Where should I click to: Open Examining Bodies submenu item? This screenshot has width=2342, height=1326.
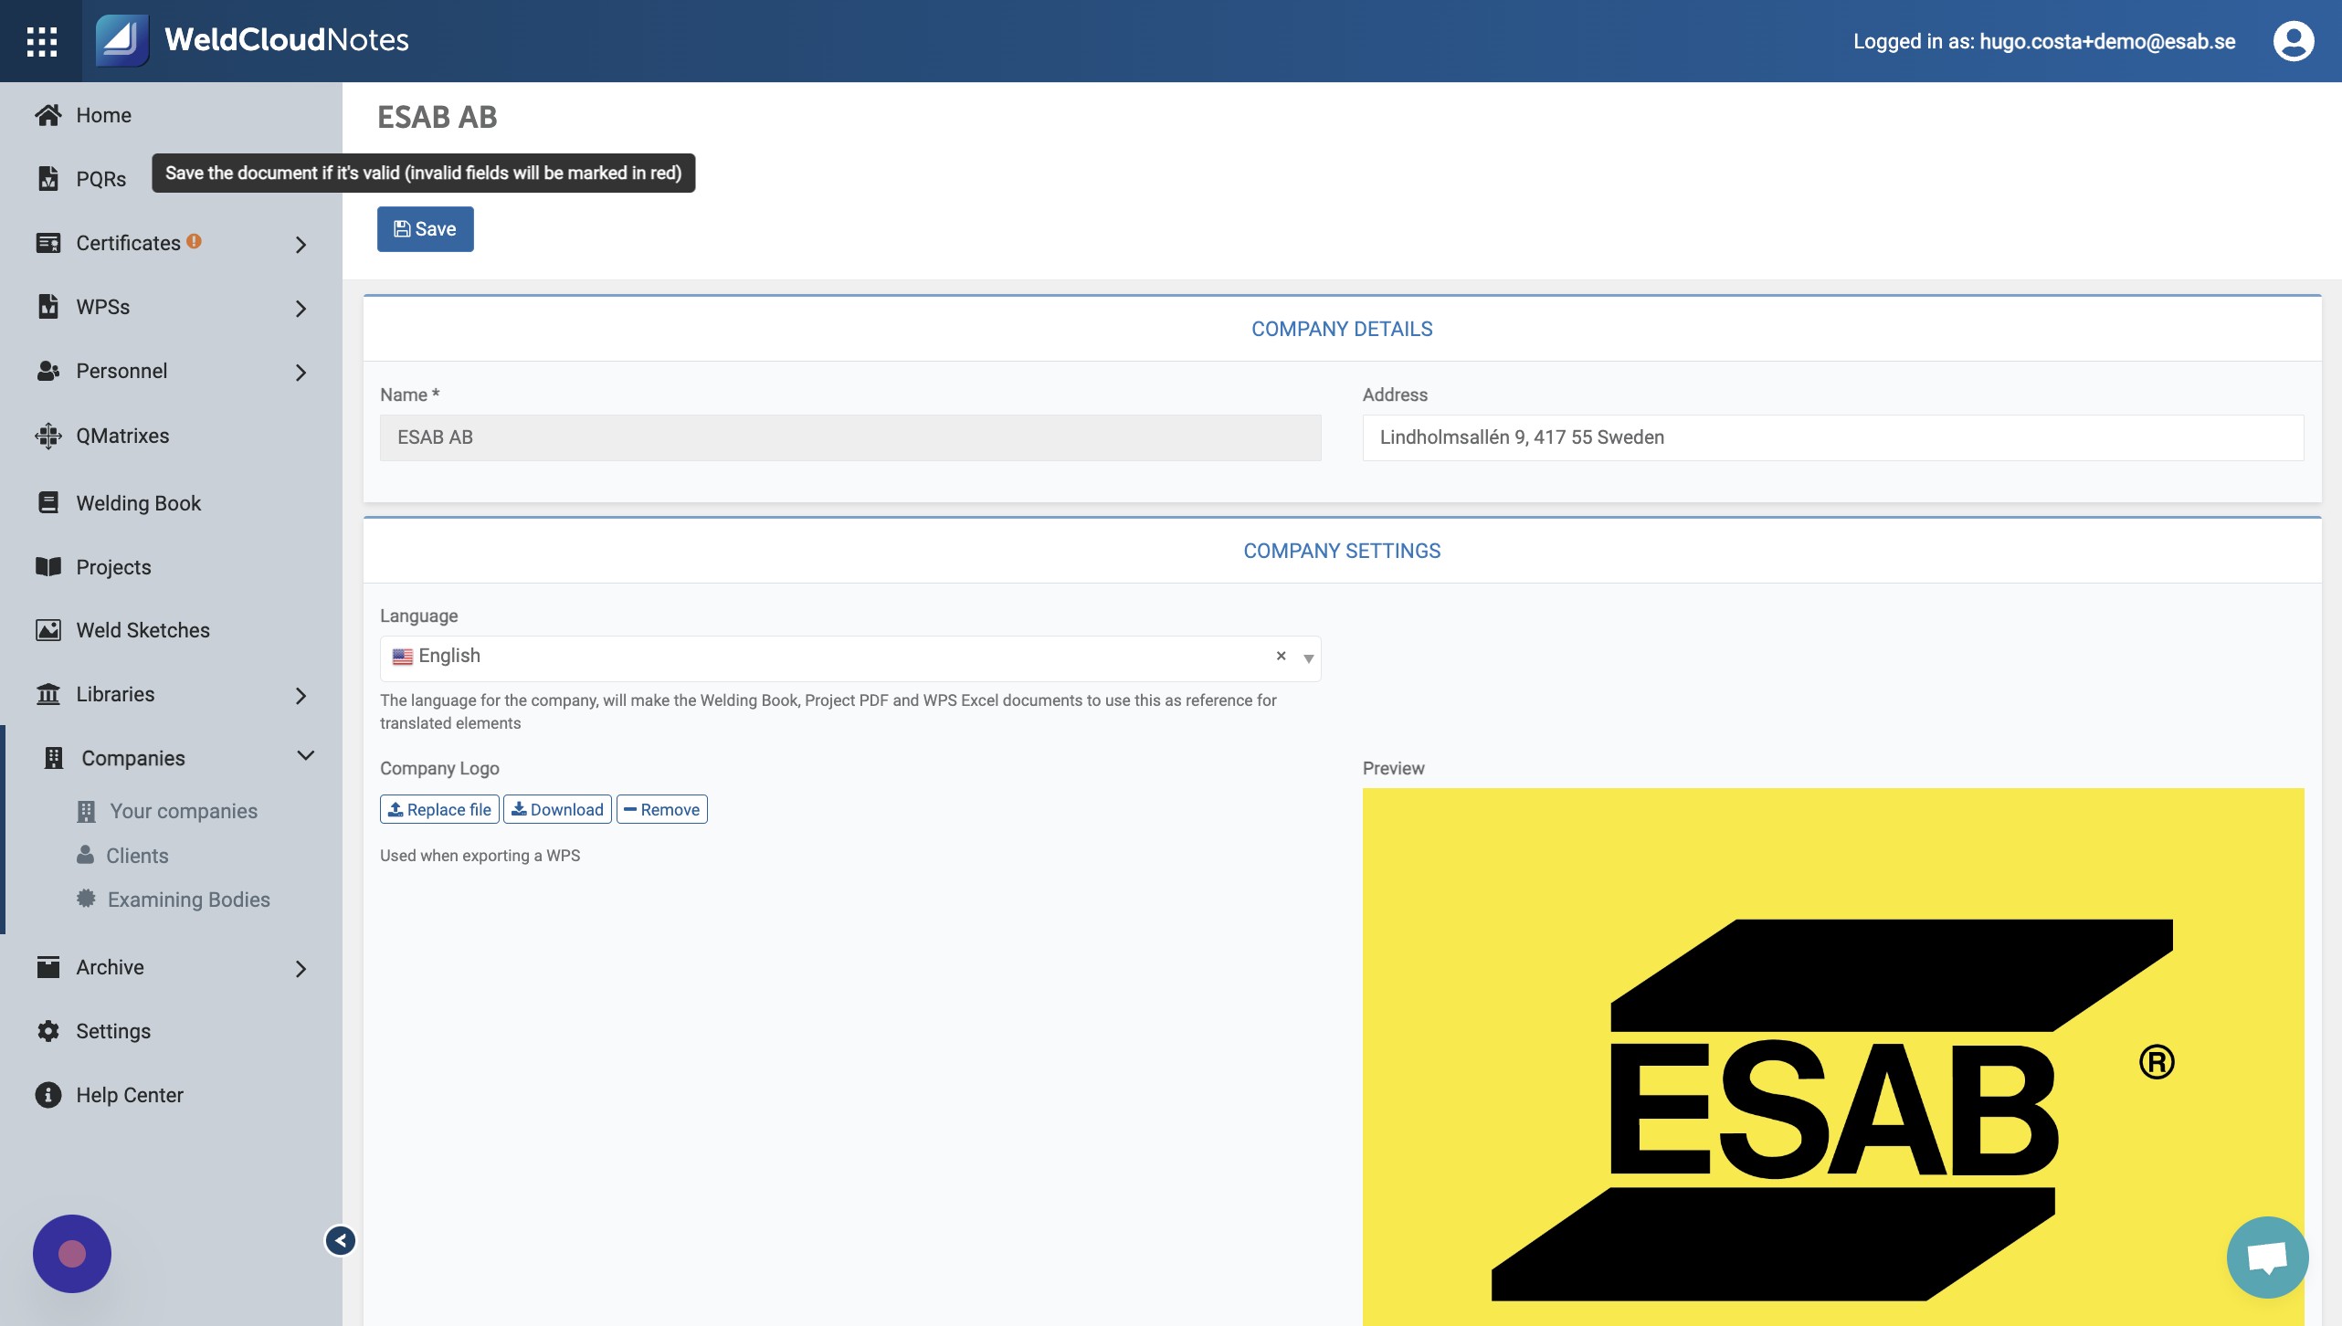[x=188, y=900]
